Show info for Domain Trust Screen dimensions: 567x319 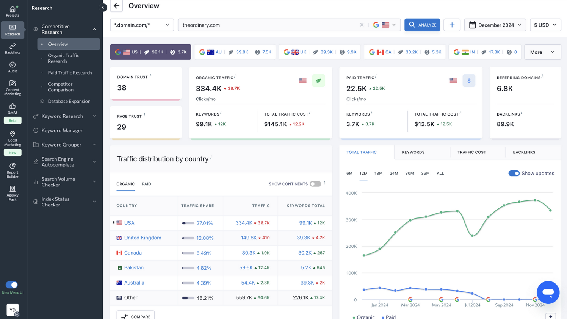coord(150,76)
